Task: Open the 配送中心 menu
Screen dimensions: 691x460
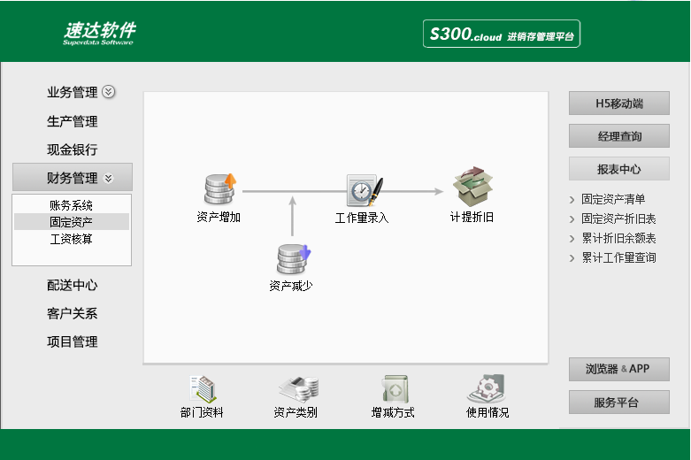Action: point(73,285)
